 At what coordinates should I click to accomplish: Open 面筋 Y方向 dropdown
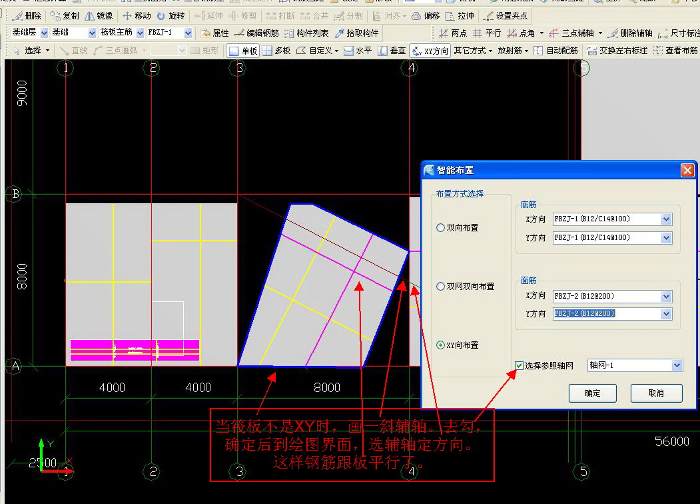pos(666,314)
